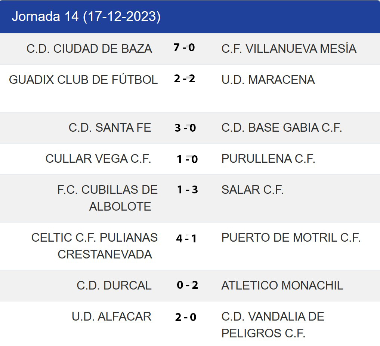Open Cullar Vega C.F. team page

tap(98, 159)
